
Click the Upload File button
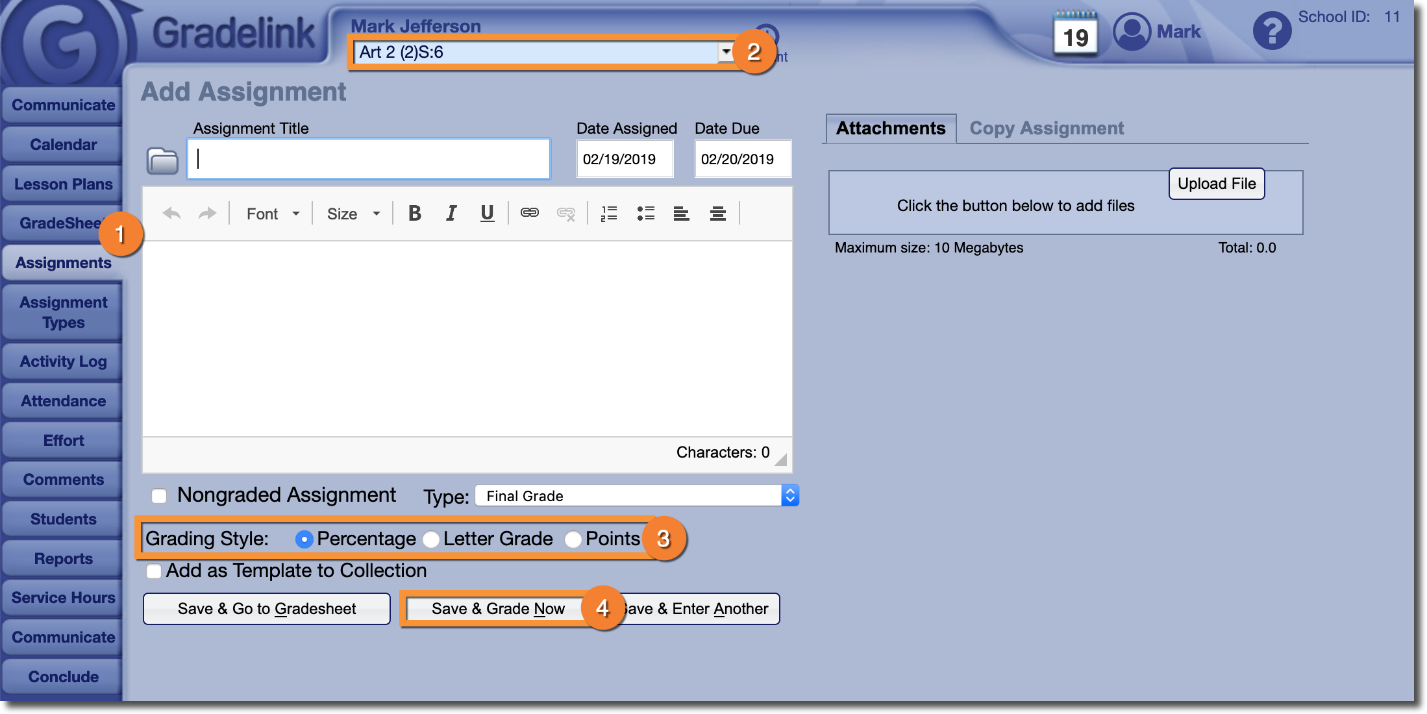(1216, 184)
